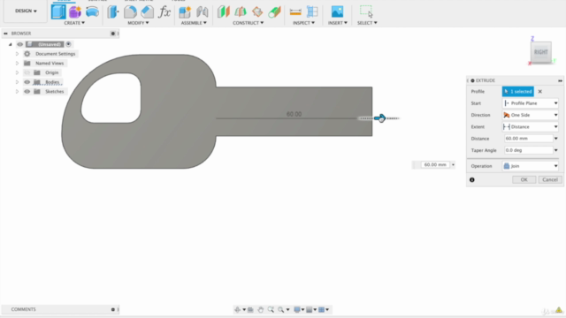Open the Create menu
This screenshot has height=318, width=566.
(x=74, y=23)
